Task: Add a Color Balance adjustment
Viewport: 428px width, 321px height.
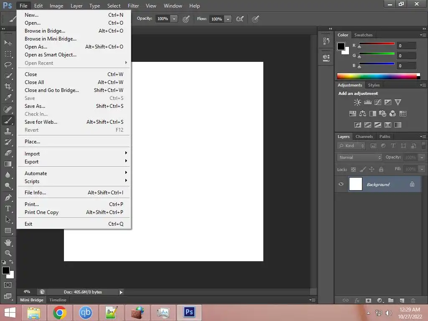Action: 362,114
